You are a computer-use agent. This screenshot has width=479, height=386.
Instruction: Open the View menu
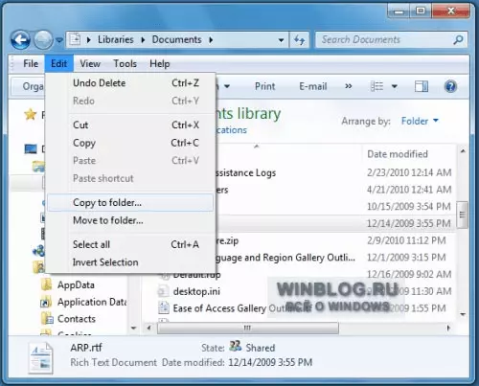coord(90,63)
